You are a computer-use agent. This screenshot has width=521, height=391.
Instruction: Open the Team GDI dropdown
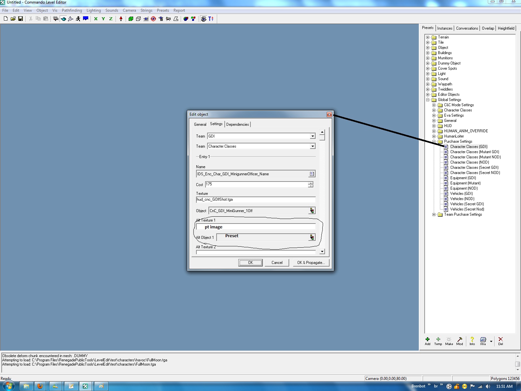coord(312,136)
